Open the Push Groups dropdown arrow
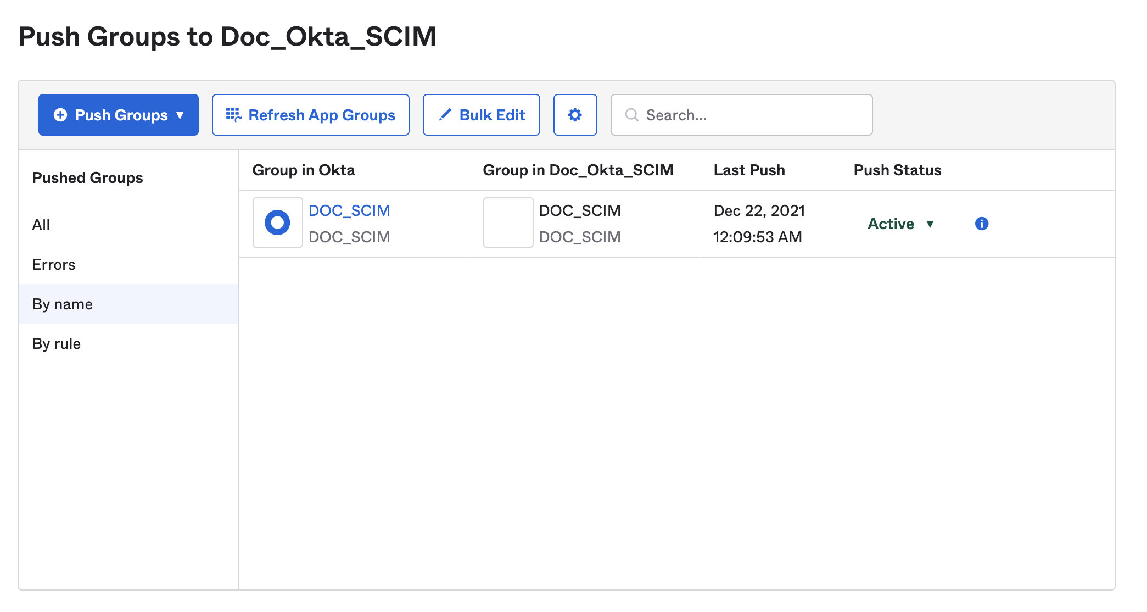Image resolution: width=1147 pixels, height=612 pixels. pos(180,115)
